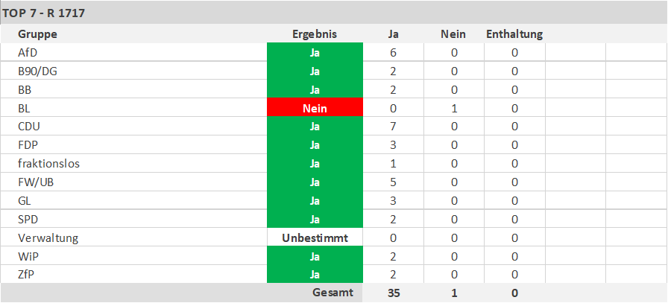Click the Nein count 1 for BL
668x303 pixels.
click(x=454, y=108)
